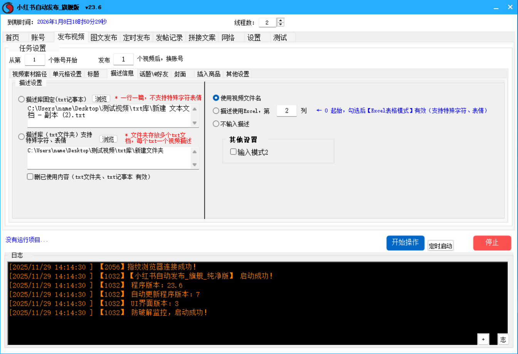Increase 线程数 with the up arrow
Image resolution: width=518 pixels, height=354 pixels.
point(281,20)
